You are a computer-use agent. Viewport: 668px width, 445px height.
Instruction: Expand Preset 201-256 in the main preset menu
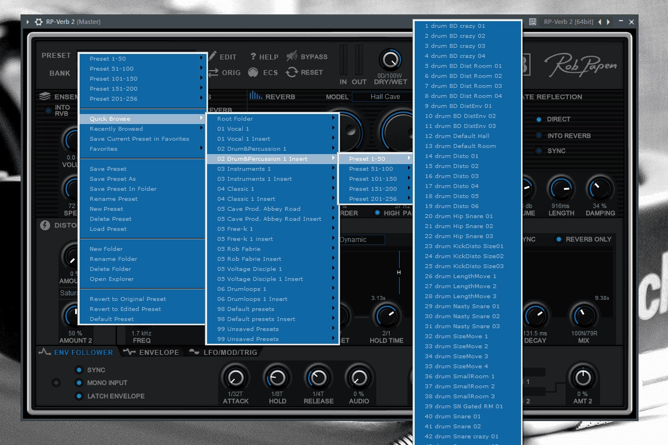pyautogui.click(x=143, y=98)
